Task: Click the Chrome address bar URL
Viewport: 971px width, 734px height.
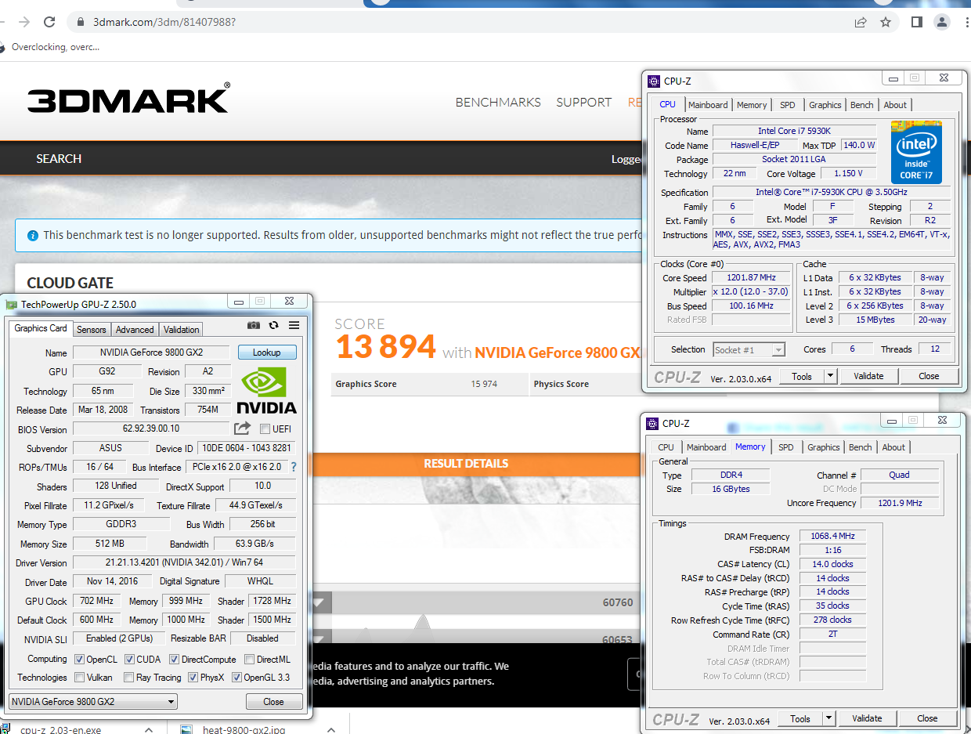Action: pos(164,22)
